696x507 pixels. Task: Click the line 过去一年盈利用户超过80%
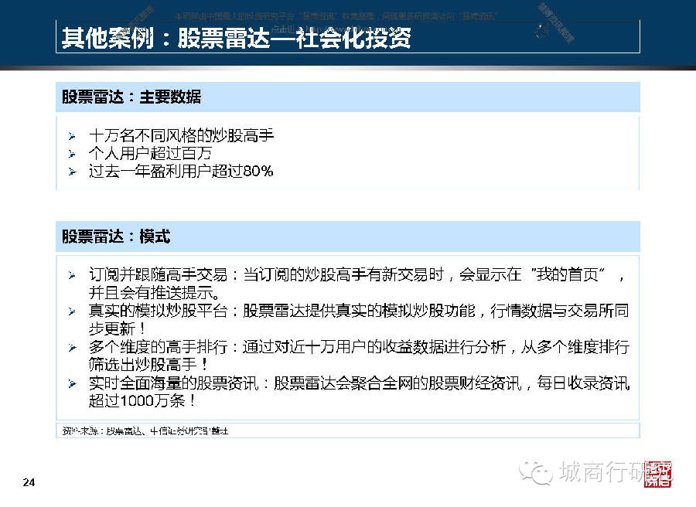tap(181, 172)
